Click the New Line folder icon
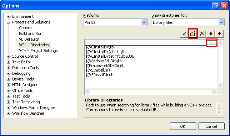This screenshot has width=230, height=136. [x=193, y=33]
